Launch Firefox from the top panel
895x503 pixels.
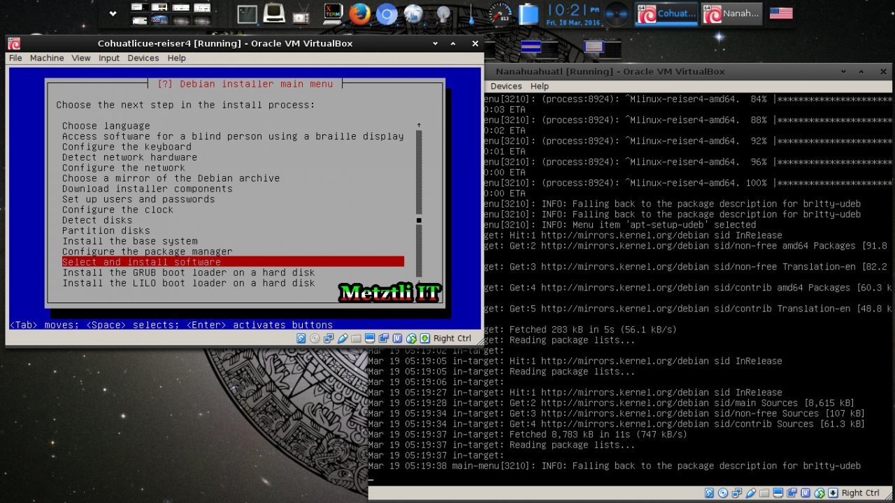coord(359,14)
